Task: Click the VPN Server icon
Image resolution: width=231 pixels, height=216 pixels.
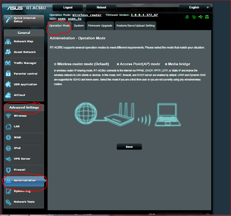Action: [x=8, y=159]
